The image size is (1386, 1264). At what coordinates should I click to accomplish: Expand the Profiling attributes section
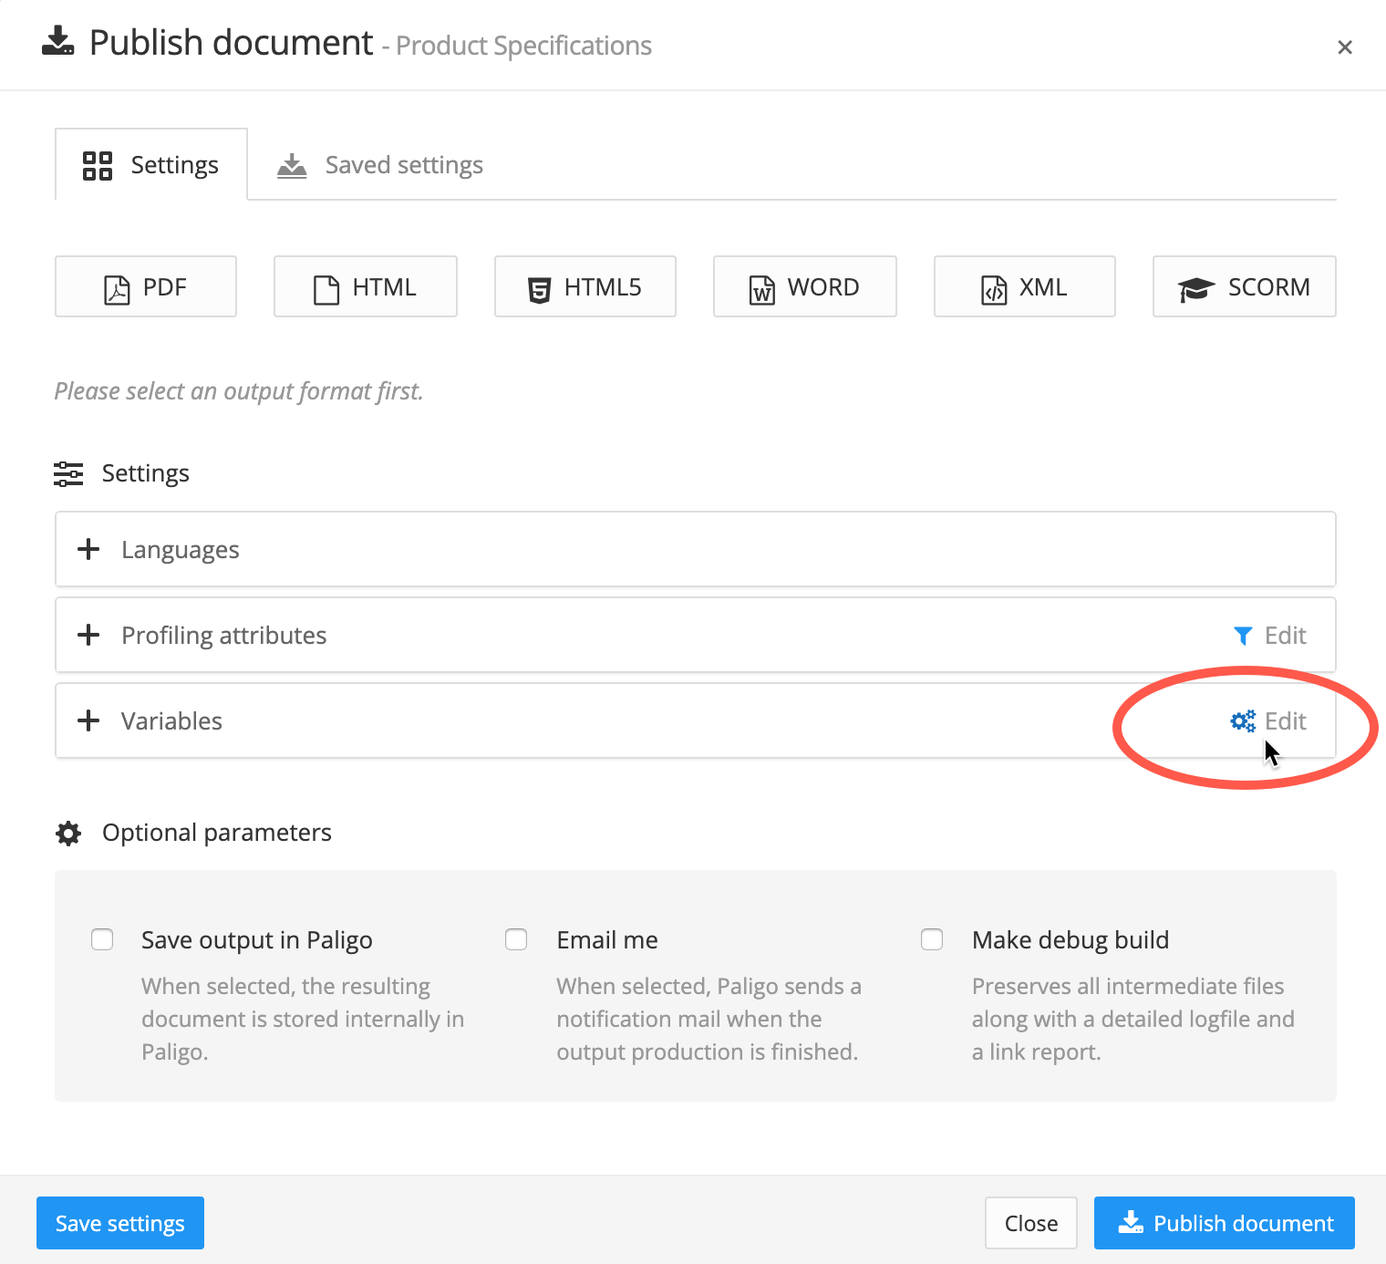[x=88, y=636]
